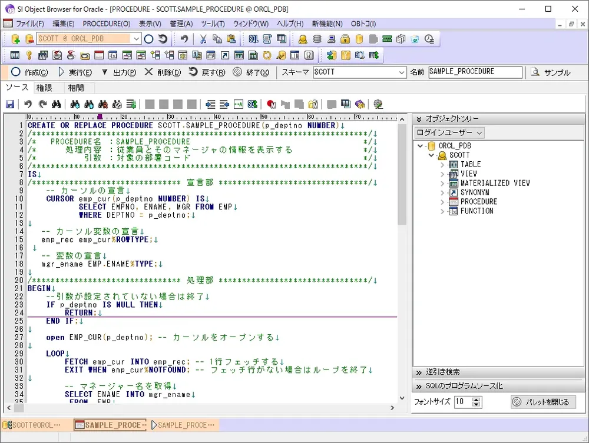Click the 実行(E) button
589x443 pixels.
tap(75, 72)
